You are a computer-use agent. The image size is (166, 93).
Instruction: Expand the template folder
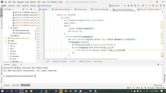click(8, 56)
